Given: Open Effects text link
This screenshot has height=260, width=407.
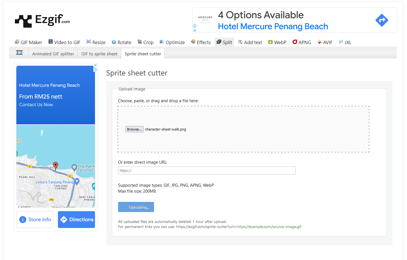Looking at the screenshot, I should point(204,42).
